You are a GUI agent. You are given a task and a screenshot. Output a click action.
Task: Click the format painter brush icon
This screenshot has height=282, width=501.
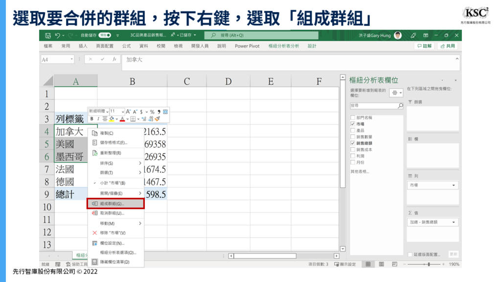[158, 119]
